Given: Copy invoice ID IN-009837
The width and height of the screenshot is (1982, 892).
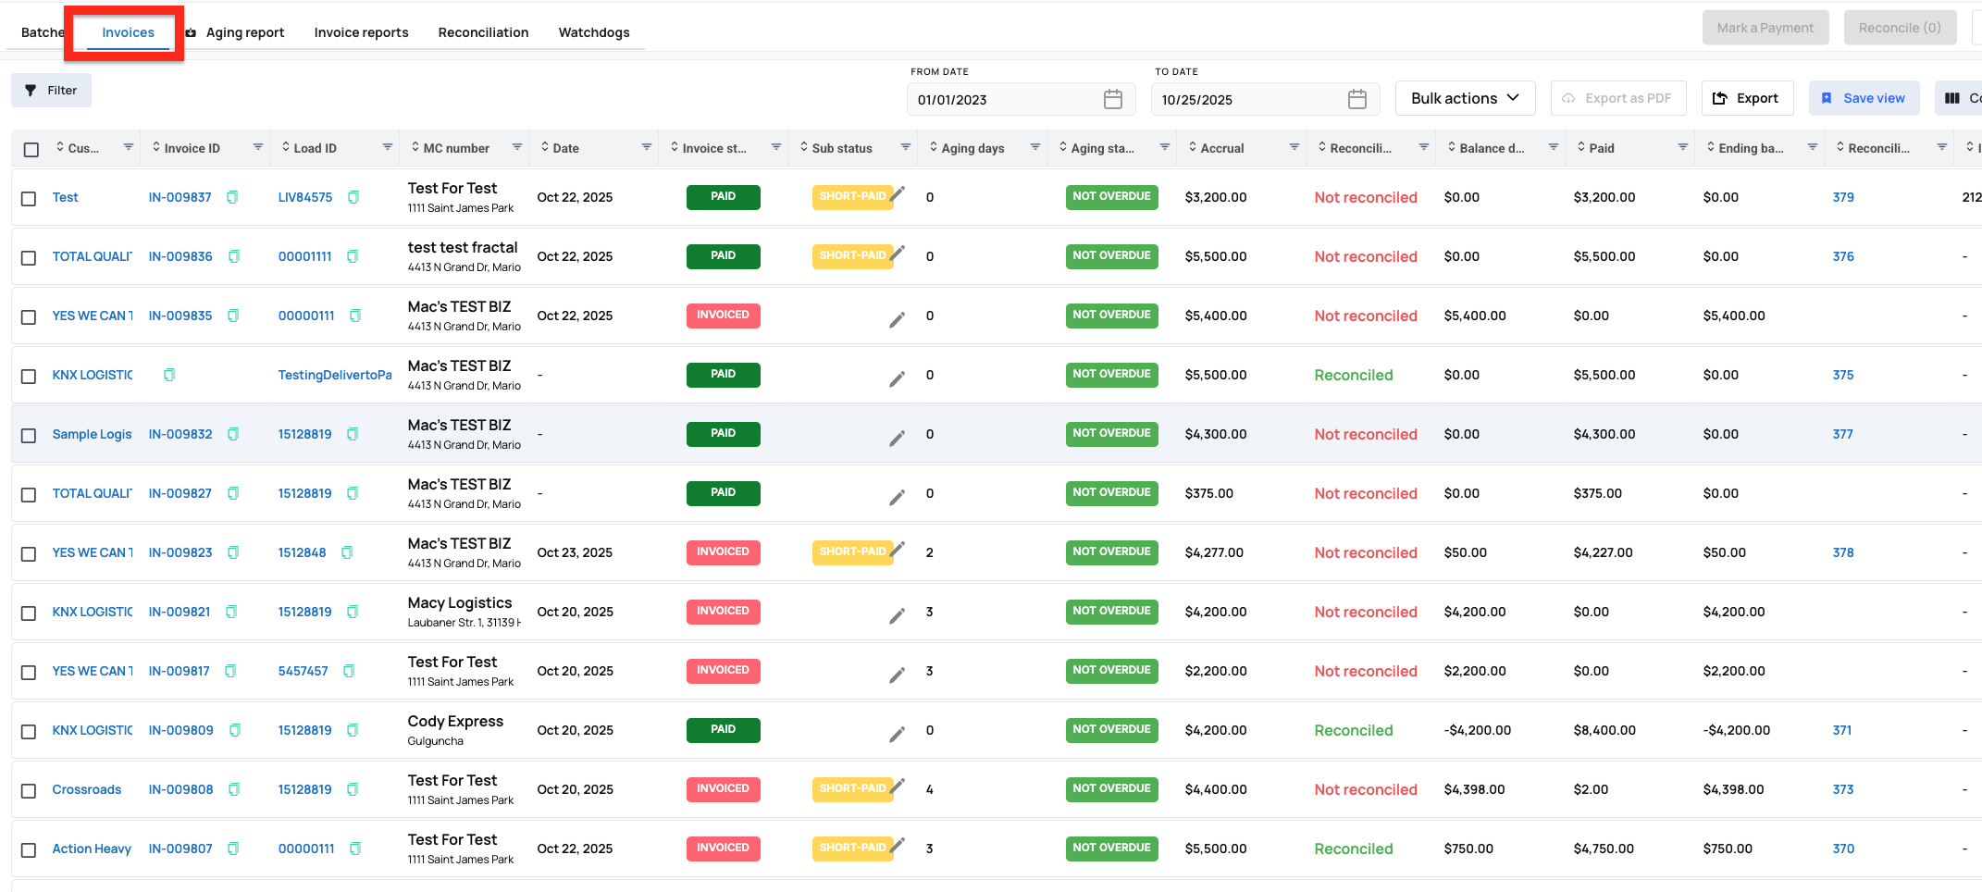Looking at the screenshot, I should (x=232, y=197).
